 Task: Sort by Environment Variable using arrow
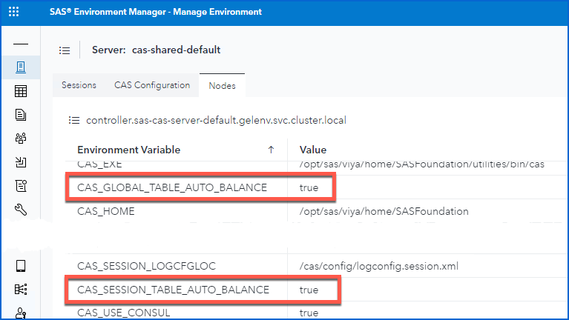(x=270, y=150)
